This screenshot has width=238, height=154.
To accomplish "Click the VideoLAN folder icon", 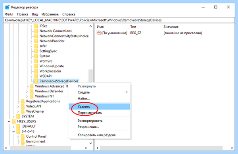I will coord(23,106).
